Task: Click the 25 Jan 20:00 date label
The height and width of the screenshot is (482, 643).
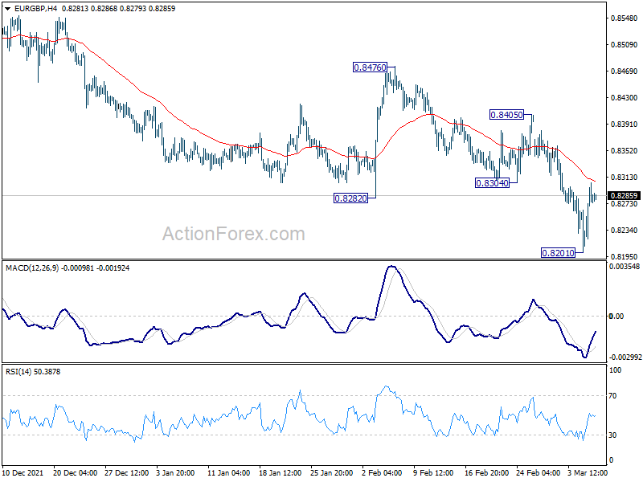Action: 332,473
